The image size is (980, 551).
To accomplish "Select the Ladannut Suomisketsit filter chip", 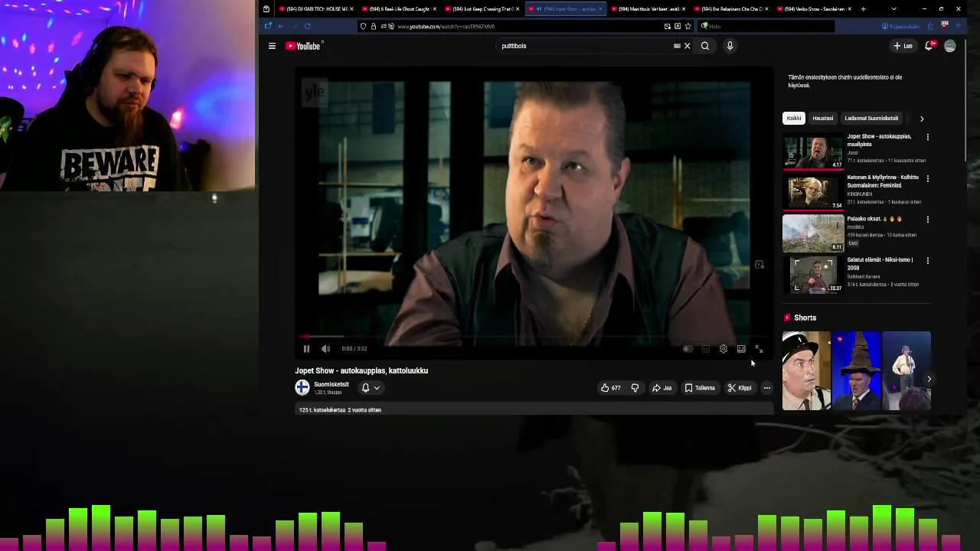I will [x=871, y=119].
